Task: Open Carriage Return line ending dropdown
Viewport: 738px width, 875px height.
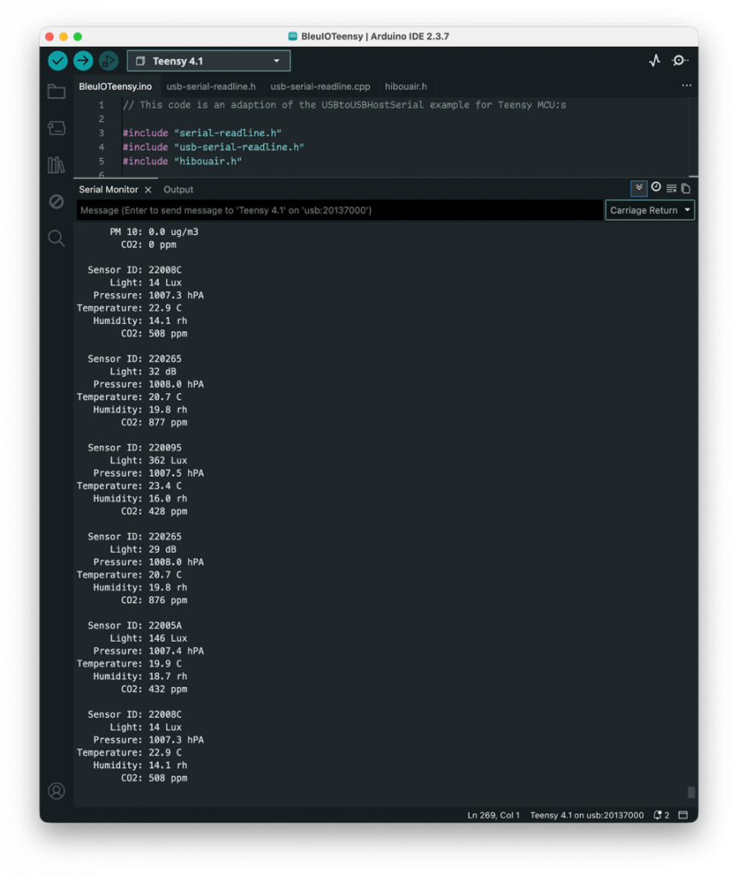Action: pos(649,210)
